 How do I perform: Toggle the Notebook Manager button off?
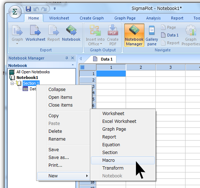(x=134, y=35)
